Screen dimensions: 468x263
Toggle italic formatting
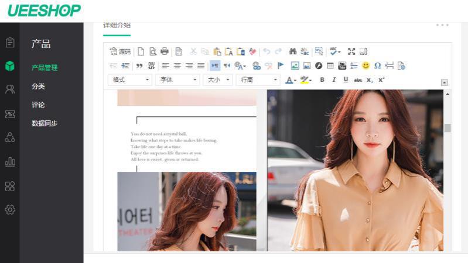[x=334, y=80]
